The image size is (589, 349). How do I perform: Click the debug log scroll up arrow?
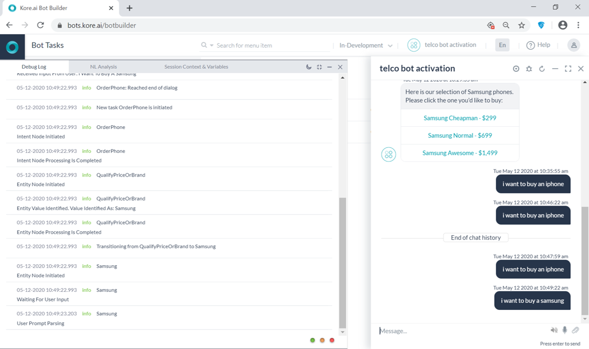coord(342,78)
